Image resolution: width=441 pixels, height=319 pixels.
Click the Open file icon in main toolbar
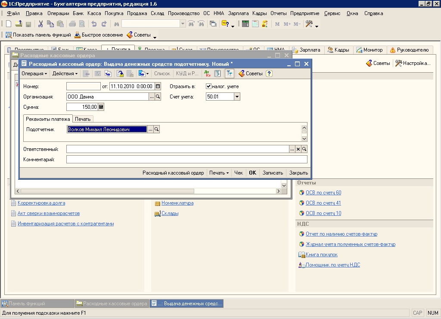point(19,24)
